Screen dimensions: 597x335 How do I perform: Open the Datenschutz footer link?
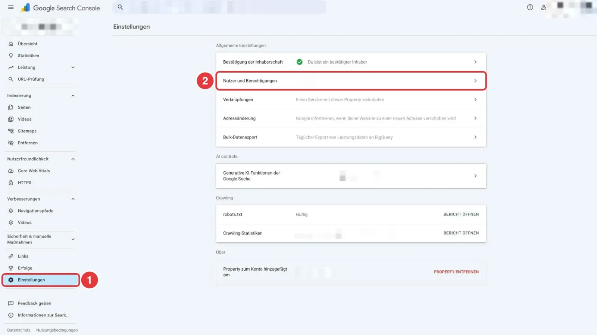(x=19, y=330)
